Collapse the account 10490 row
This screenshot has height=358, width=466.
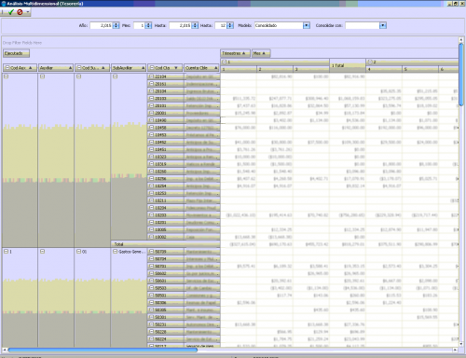tap(151, 120)
